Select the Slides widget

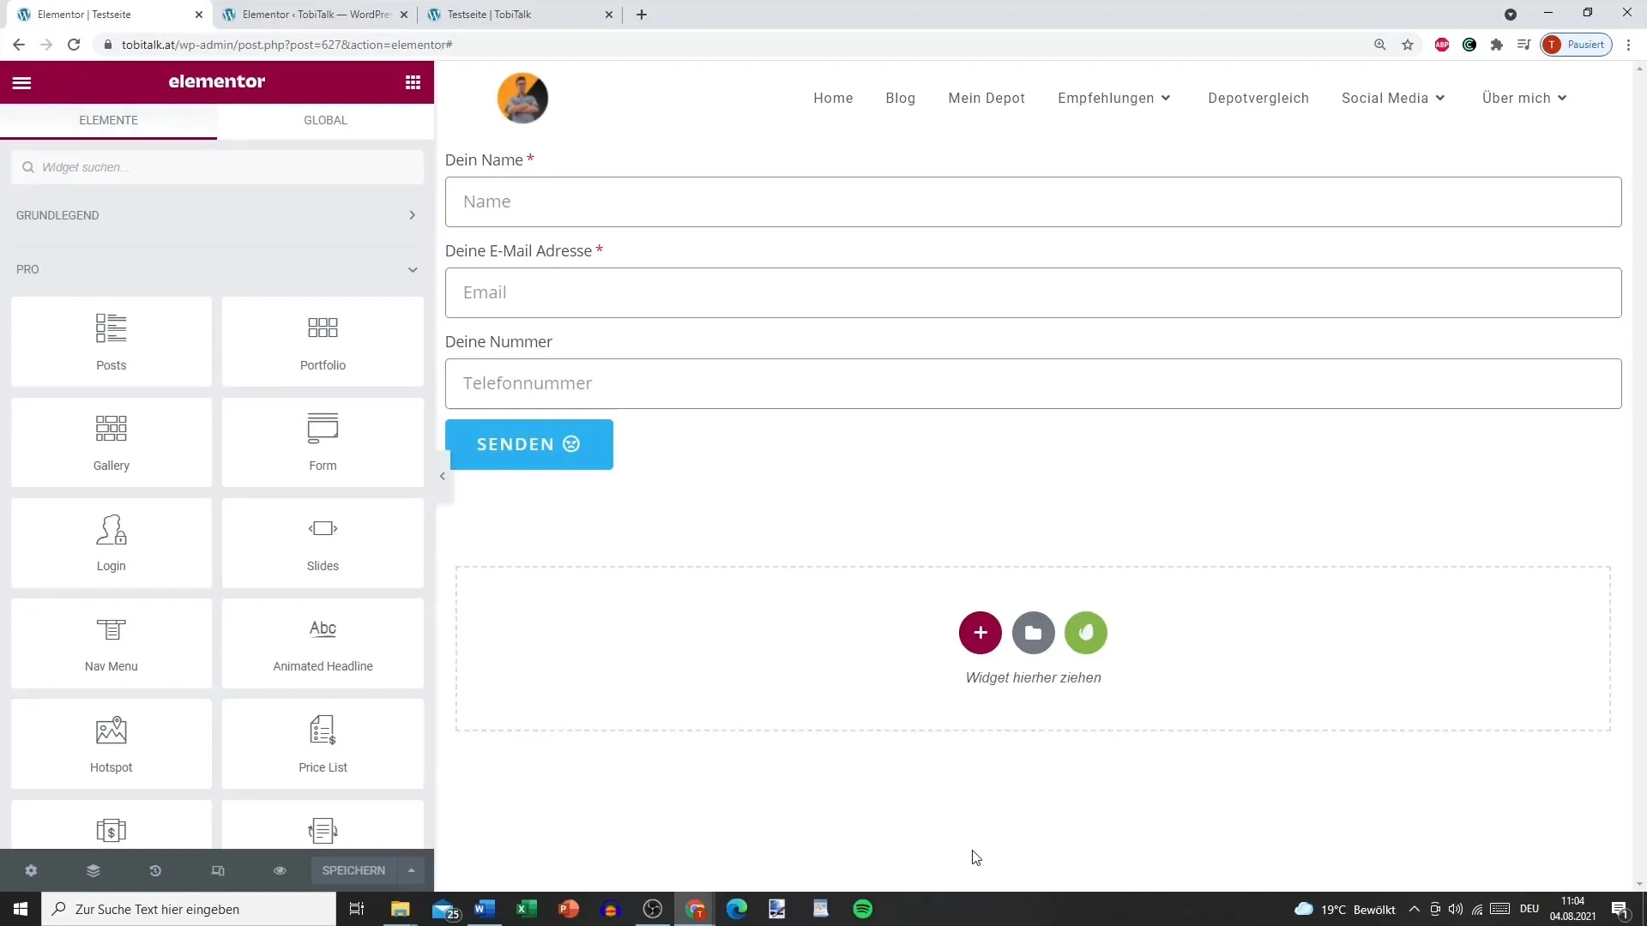pos(323,542)
